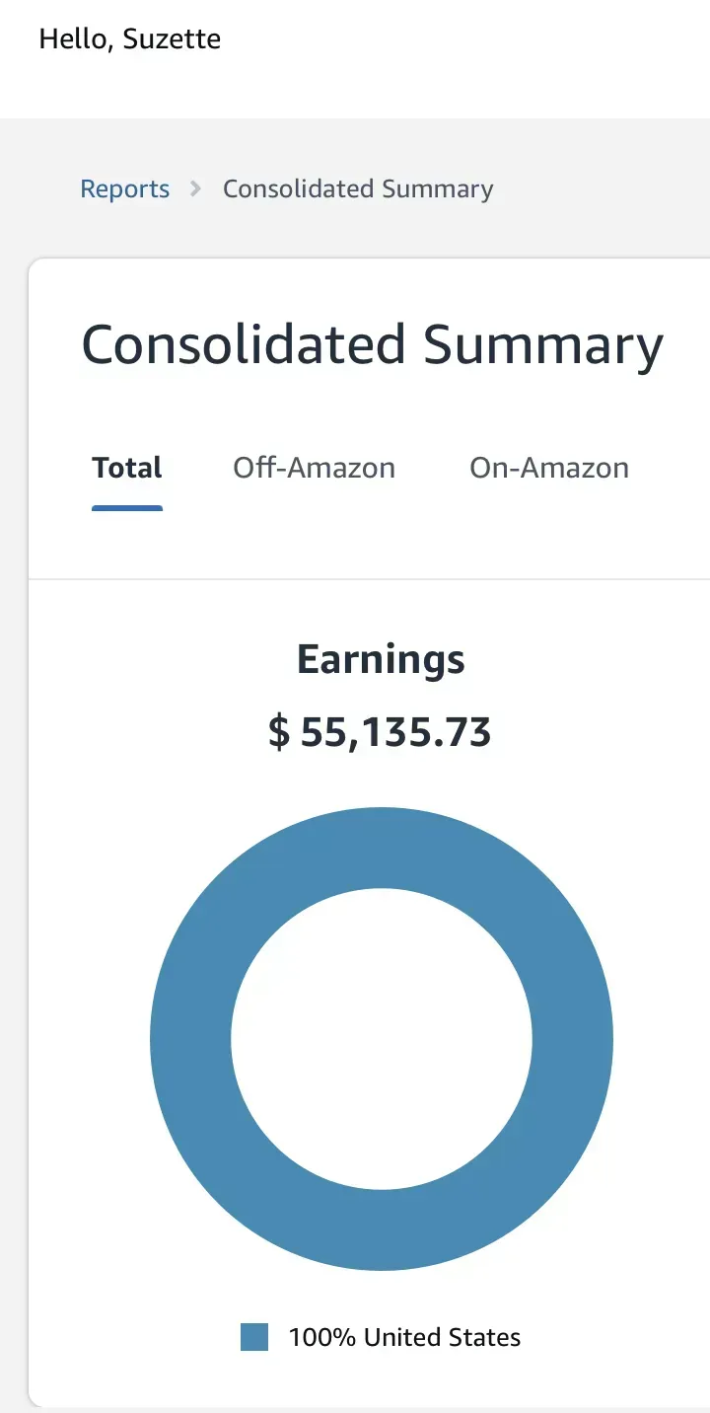Viewport: 710px width, 1413px height.
Task: Select the 100% United States legend label
Action: [x=404, y=1338]
